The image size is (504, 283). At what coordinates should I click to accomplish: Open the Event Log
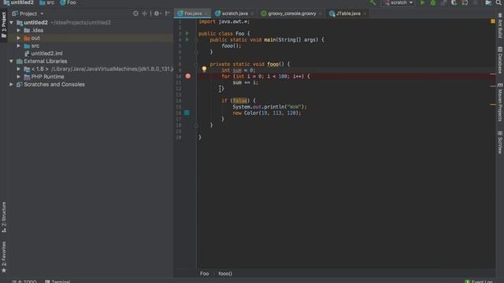[x=479, y=281]
